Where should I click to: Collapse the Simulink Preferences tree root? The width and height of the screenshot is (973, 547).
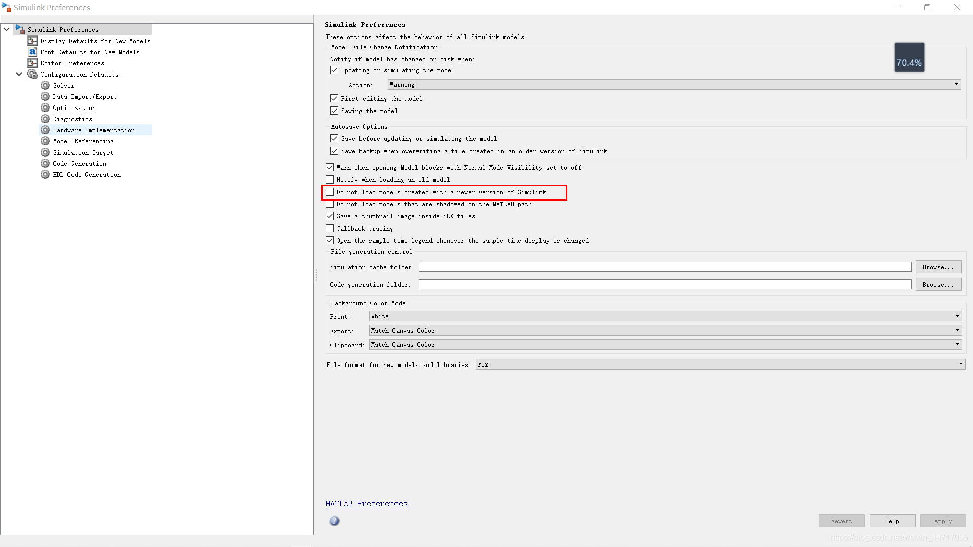pos(7,29)
